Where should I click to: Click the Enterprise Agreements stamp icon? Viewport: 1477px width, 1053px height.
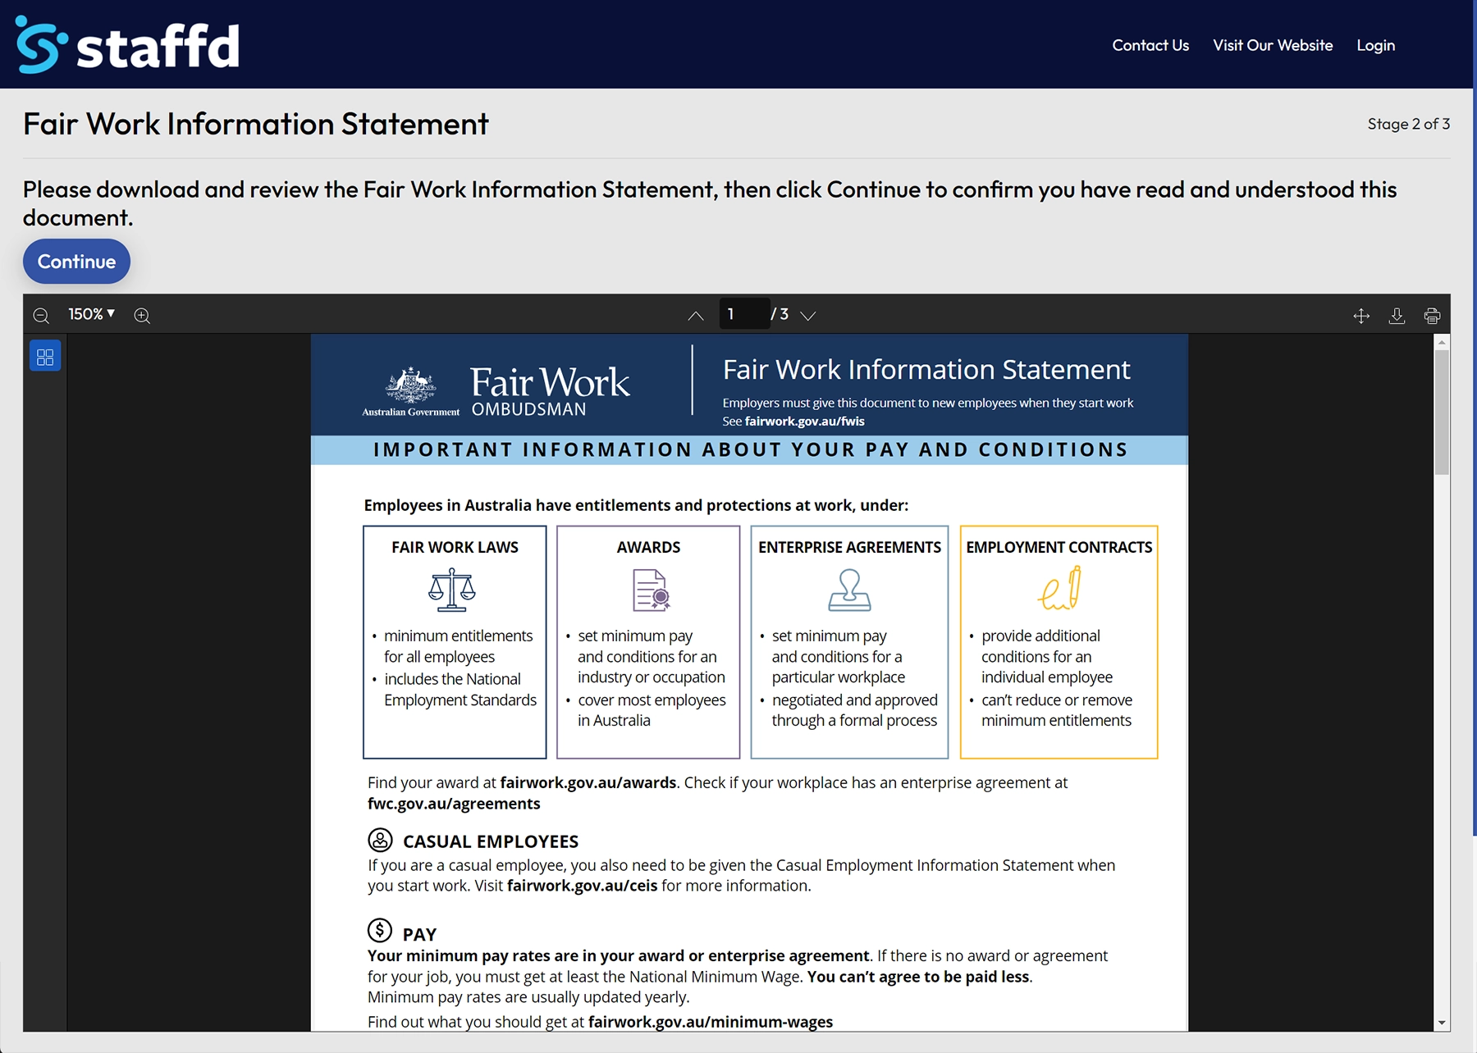(849, 590)
